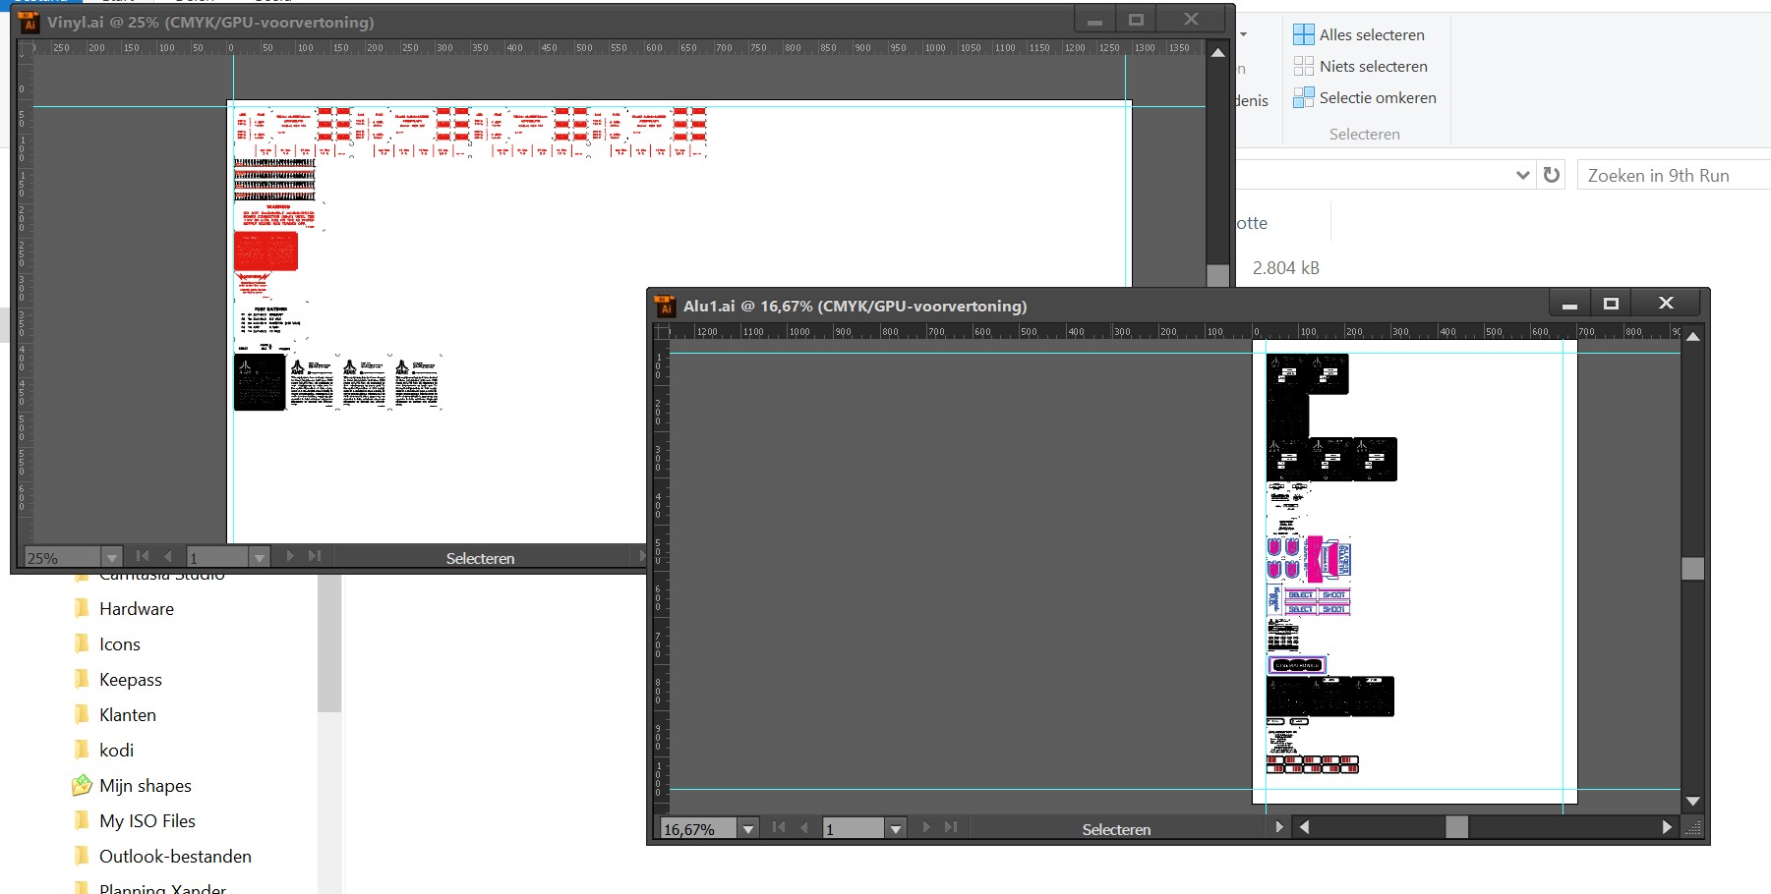Click the Illustrator icon in Vinyl.ai title bar
This screenshot has width=1771, height=894.
coord(29,22)
